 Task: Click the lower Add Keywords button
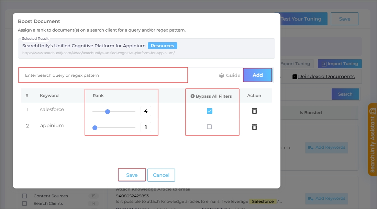pos(326,198)
